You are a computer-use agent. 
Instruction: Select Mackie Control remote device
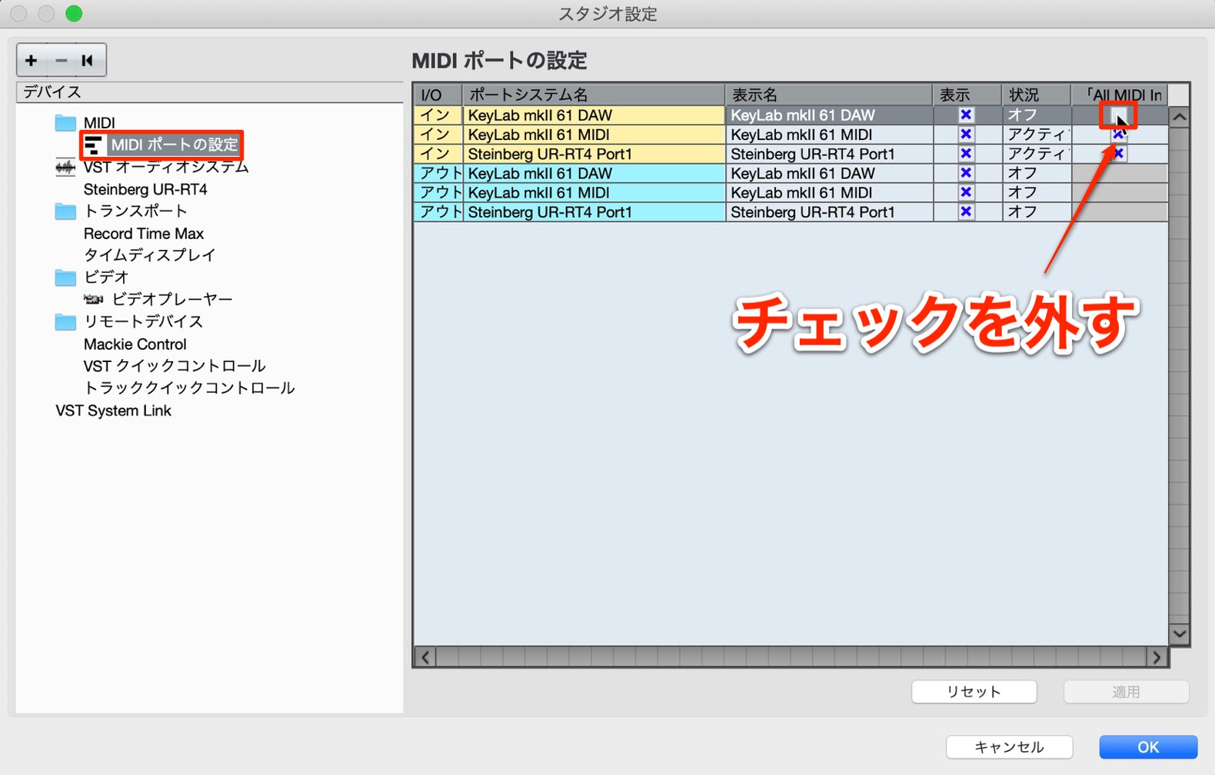point(135,344)
